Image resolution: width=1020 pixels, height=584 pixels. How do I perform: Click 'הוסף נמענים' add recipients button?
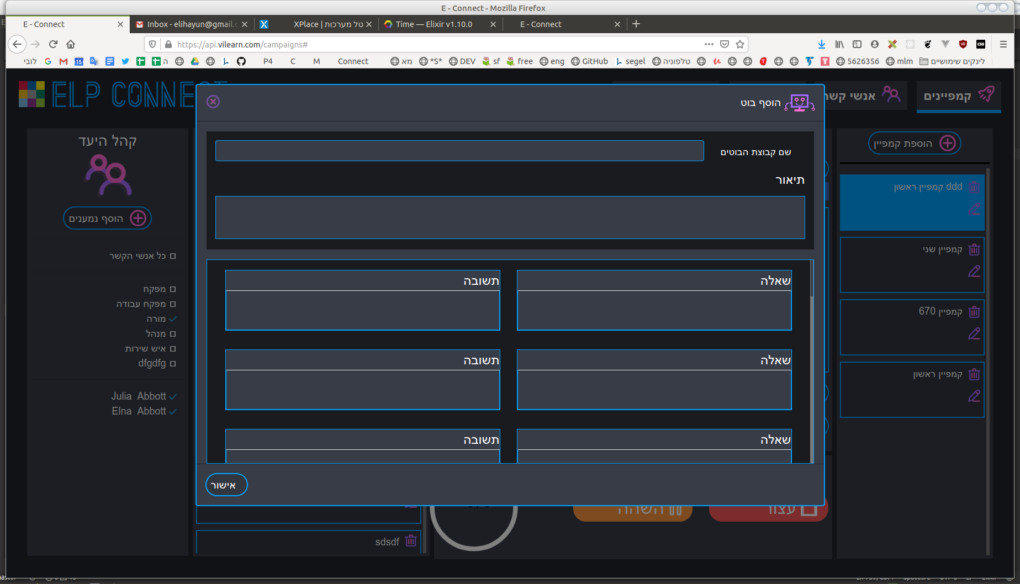(x=107, y=219)
